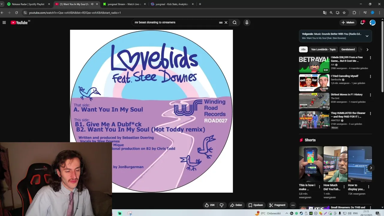Open options for 'This is how i make' short
This screenshot has height=216, width=384.
pyautogui.click(x=319, y=187)
